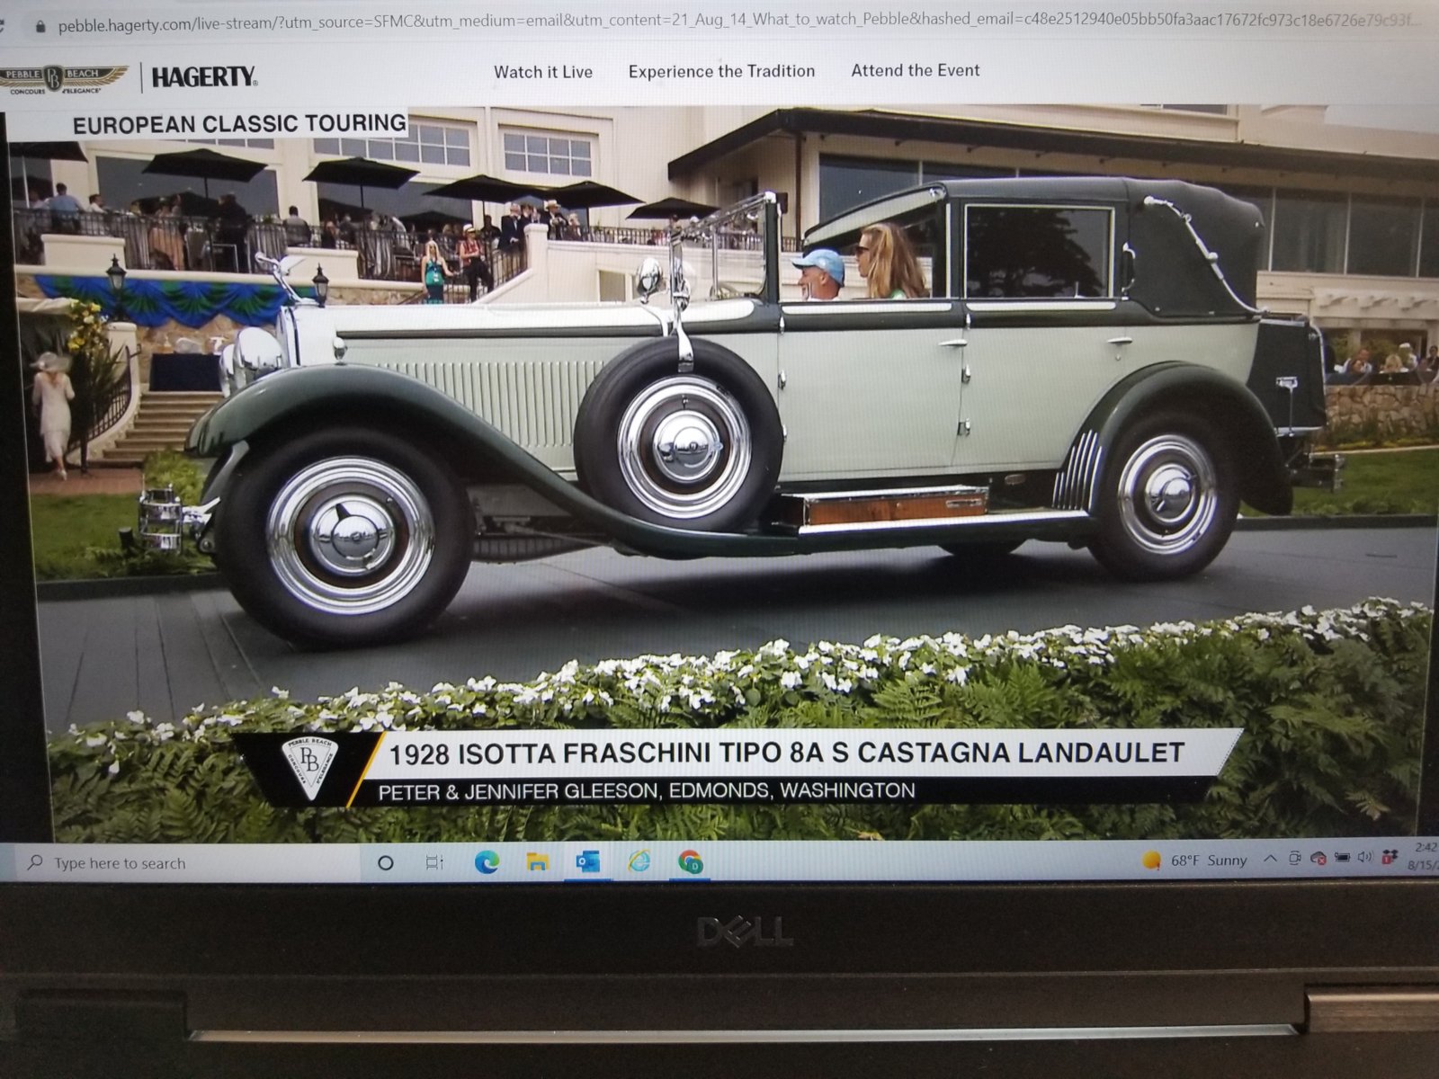Click the Pebble Beach Concours logo
The width and height of the screenshot is (1439, 1079).
pos(63,79)
